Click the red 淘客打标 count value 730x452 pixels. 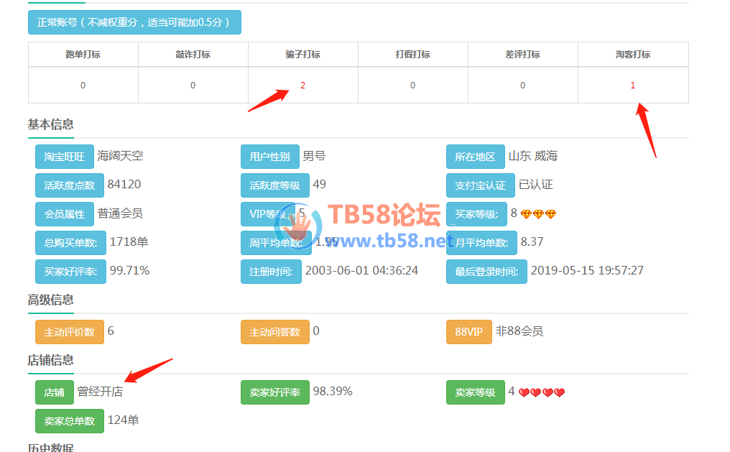pos(633,86)
